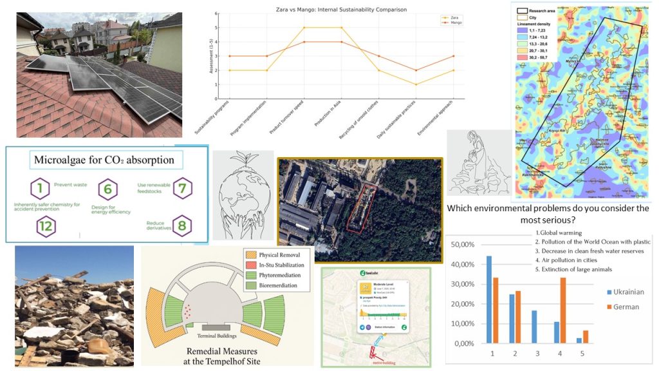Click the hexagon number 8 icon

point(182,225)
